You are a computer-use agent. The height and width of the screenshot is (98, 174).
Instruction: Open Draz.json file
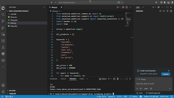(14, 20)
